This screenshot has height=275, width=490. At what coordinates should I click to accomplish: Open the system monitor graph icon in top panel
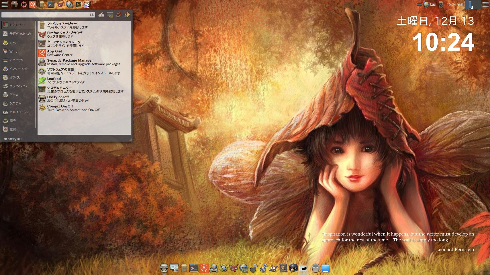pos(79,4)
